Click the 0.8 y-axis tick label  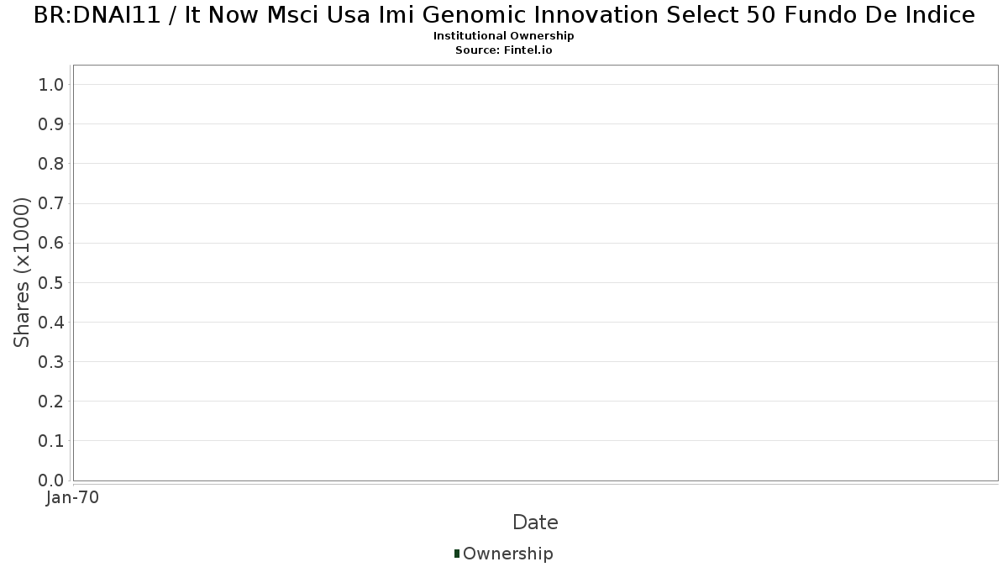[x=51, y=164]
